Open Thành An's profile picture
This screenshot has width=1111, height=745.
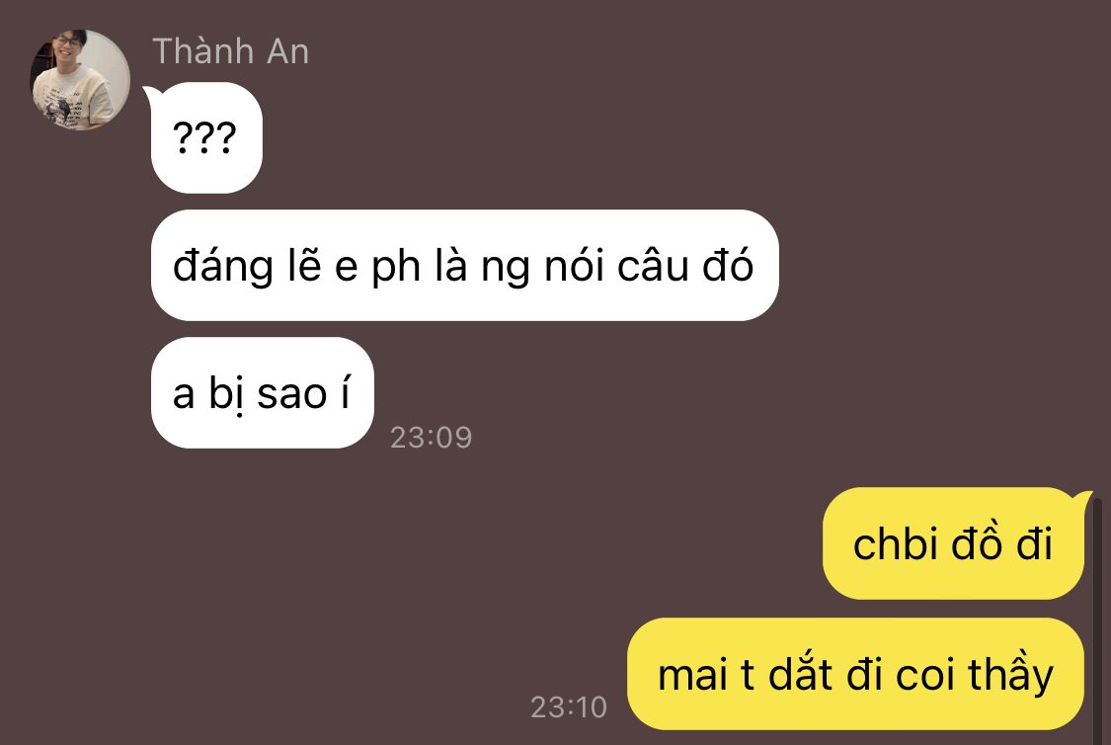click(80, 80)
